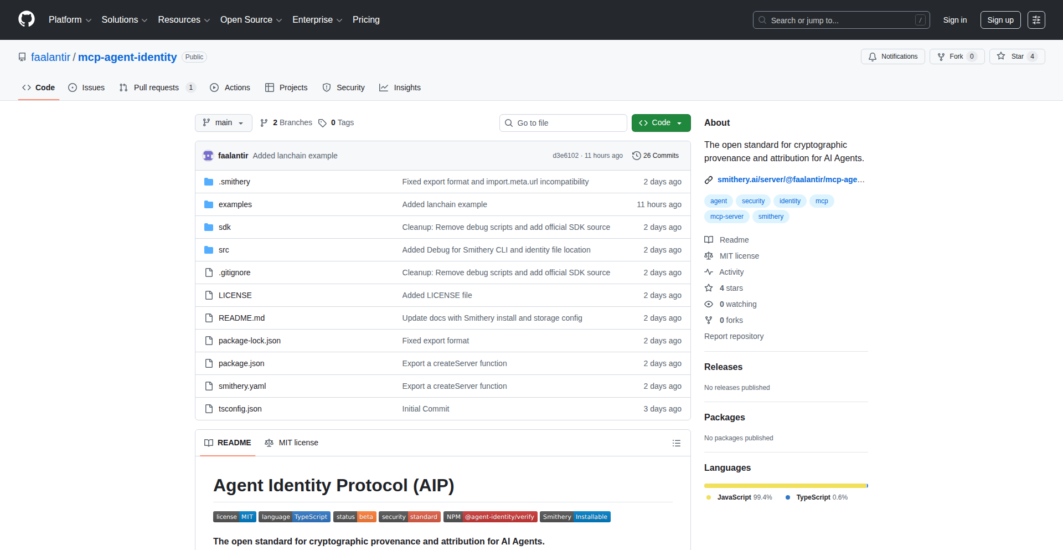Fork this repository
1063x550 pixels.
tap(950, 56)
